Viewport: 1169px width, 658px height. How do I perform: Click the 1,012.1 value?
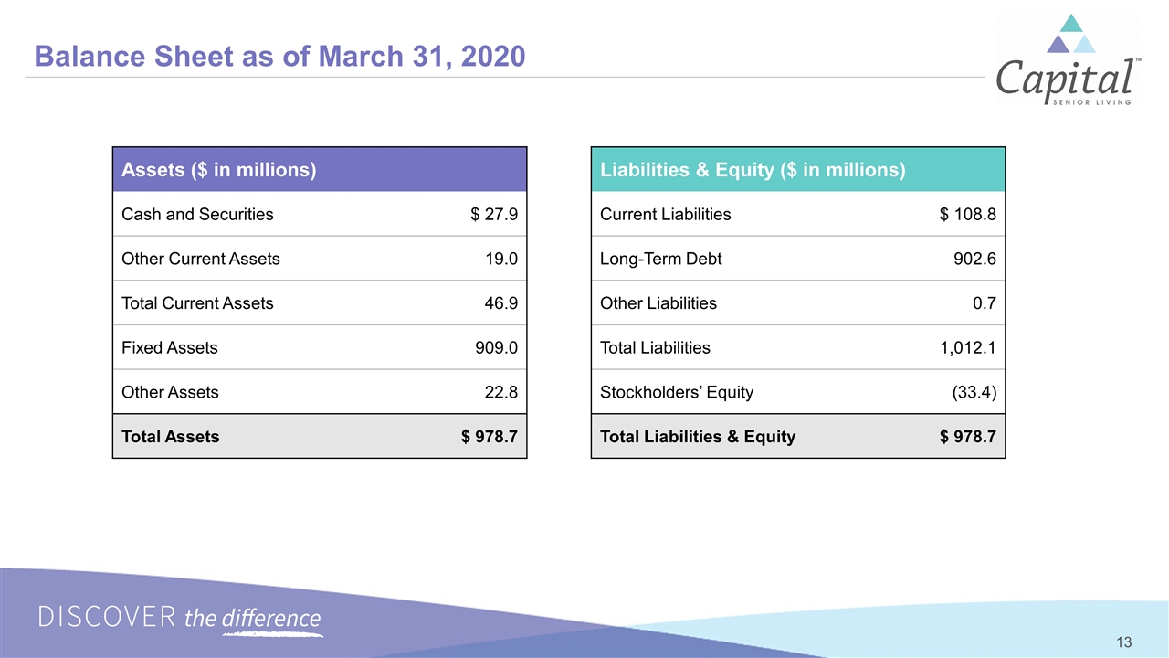click(x=969, y=347)
